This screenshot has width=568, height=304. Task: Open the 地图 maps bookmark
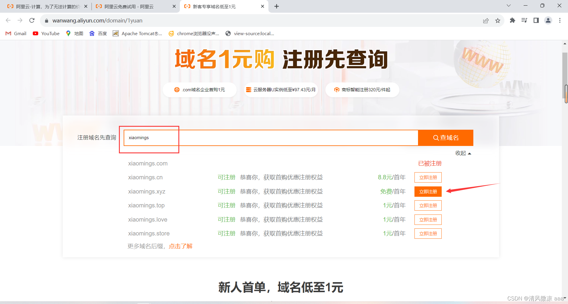75,33
